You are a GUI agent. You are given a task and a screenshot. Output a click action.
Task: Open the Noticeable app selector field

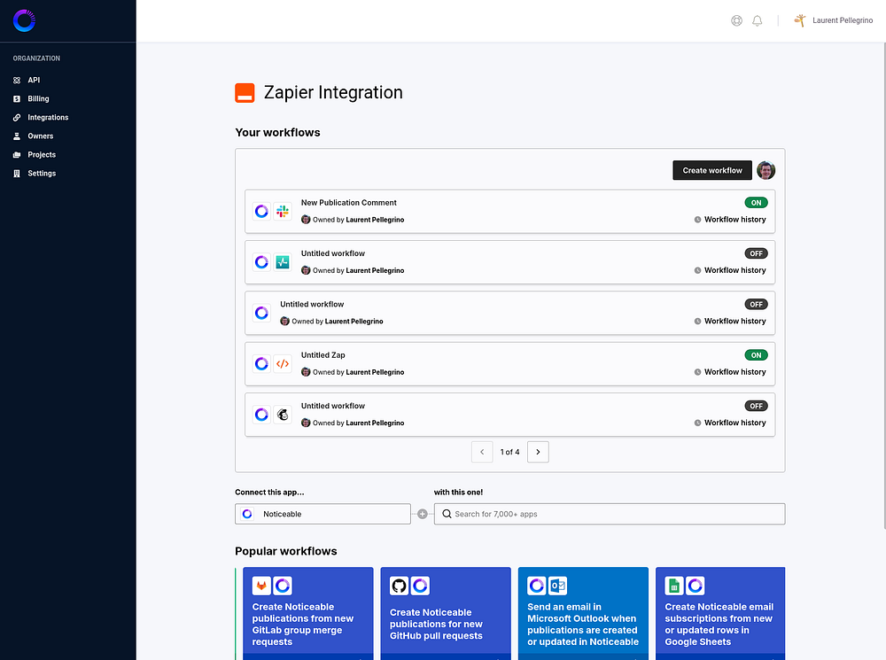point(323,514)
